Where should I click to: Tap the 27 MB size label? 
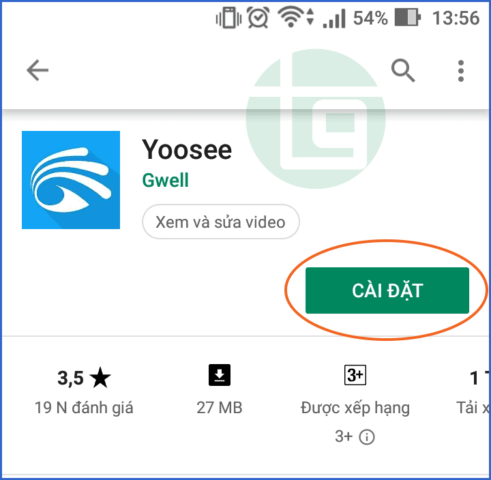(220, 408)
